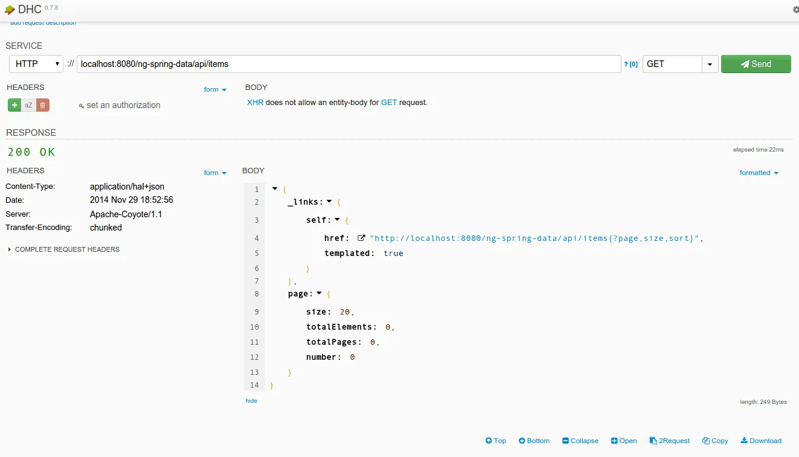Click the DHC logo icon

click(10, 10)
